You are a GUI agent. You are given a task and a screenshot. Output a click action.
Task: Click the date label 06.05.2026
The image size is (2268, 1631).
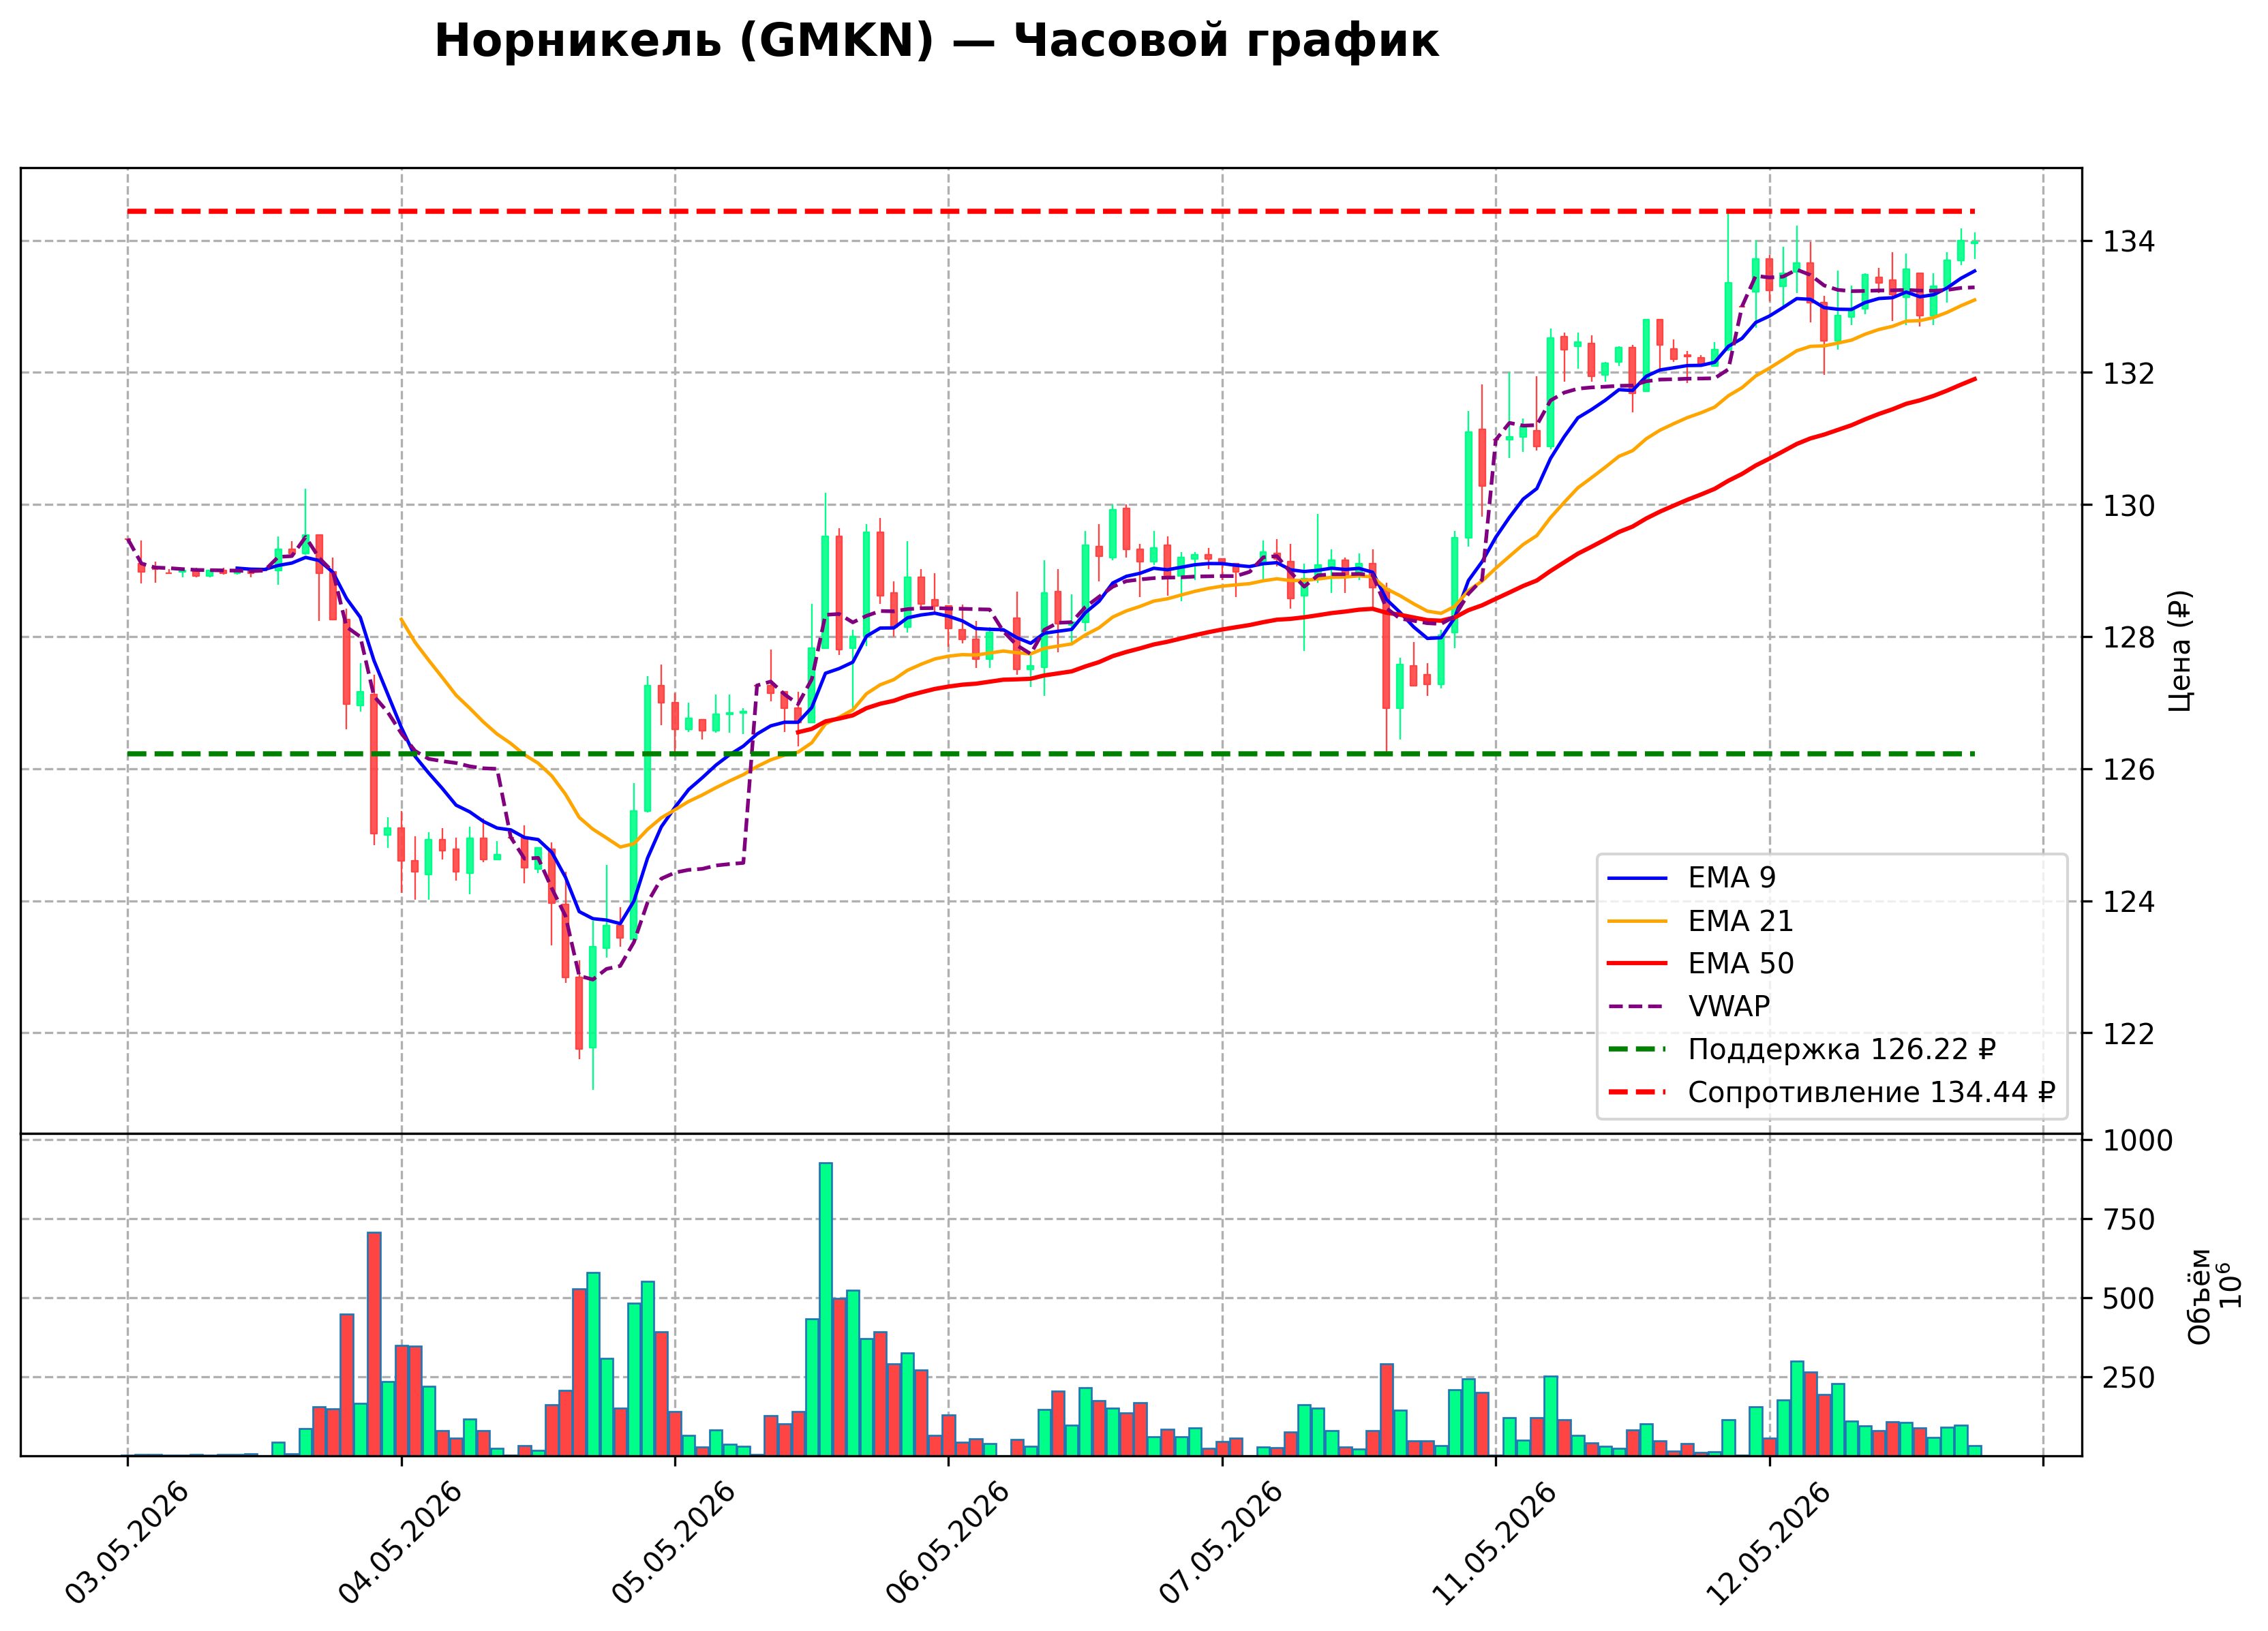[948, 1543]
